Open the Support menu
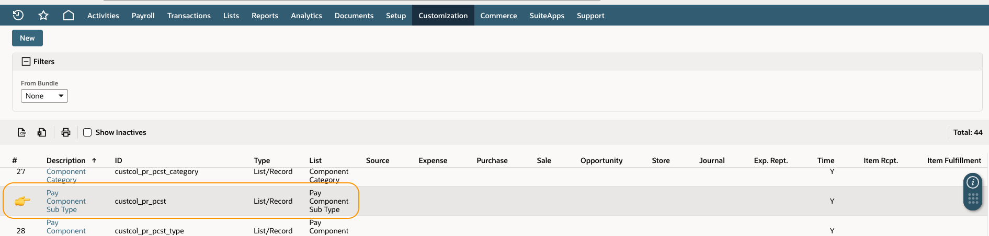Image resolution: width=989 pixels, height=236 pixels. [x=590, y=16]
